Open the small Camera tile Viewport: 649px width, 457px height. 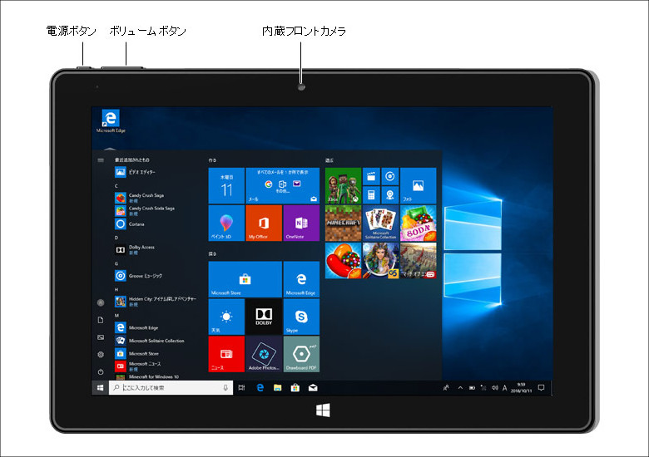point(390,194)
